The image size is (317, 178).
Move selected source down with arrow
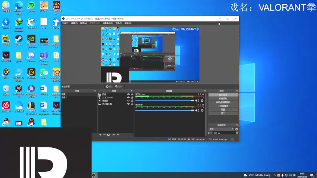(118, 135)
